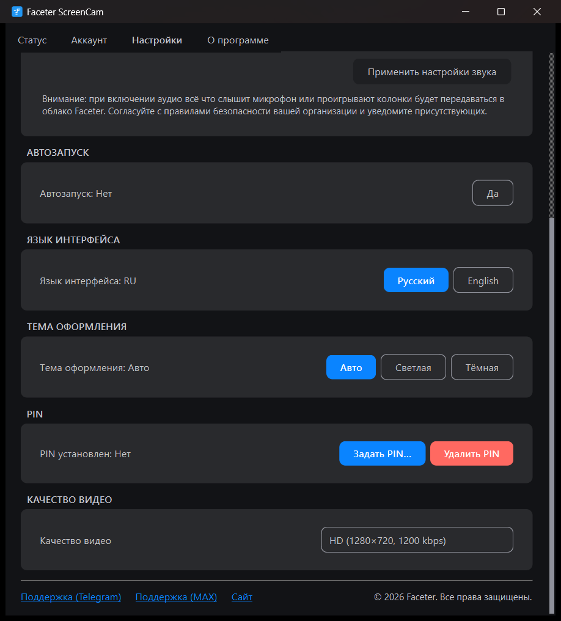
Task: Click the Удалить PIN button
Action: [x=472, y=454]
